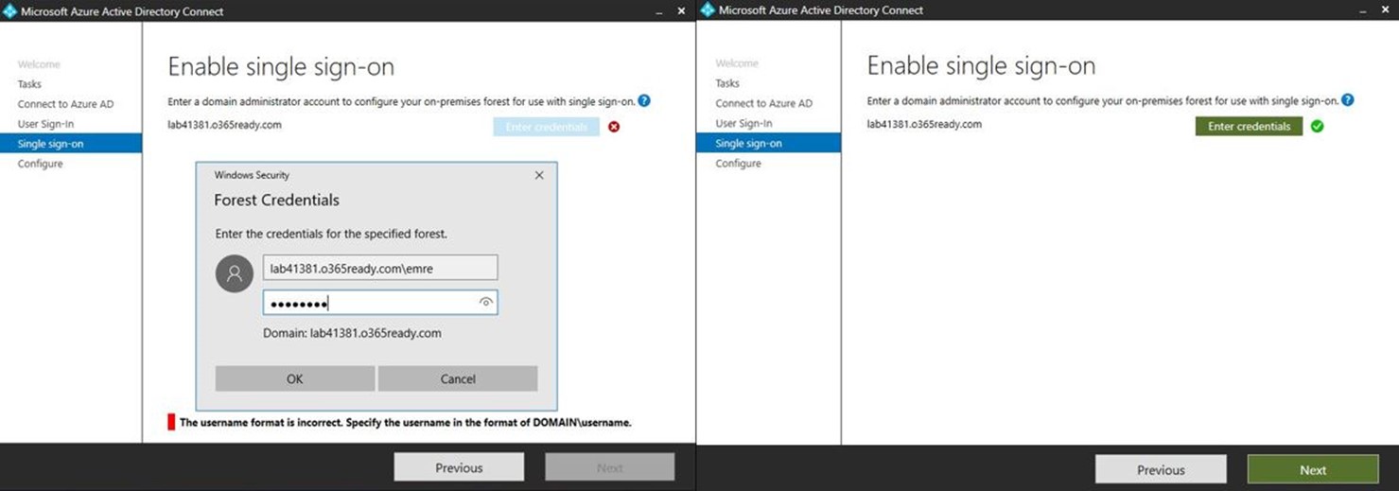Click lab41381.o365ready.com forest name in left window

pos(224,125)
